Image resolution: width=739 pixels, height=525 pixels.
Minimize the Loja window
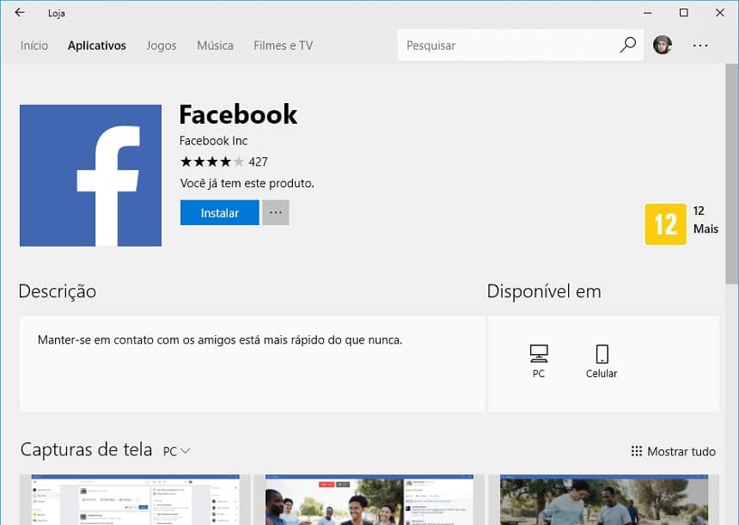648,13
